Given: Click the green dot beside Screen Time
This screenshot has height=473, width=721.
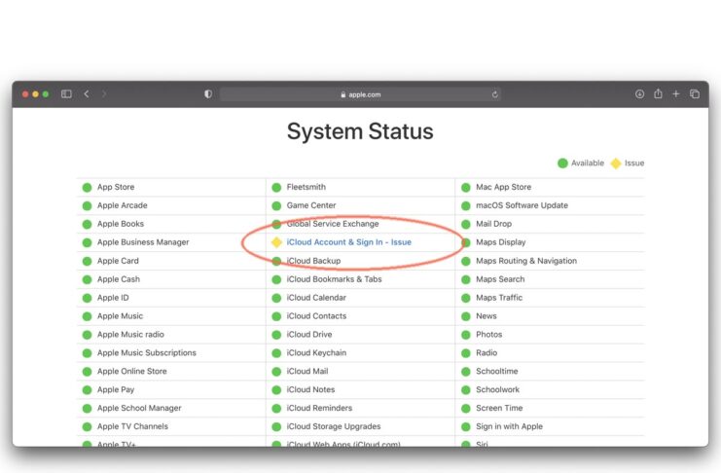Looking at the screenshot, I should pyautogui.click(x=466, y=408).
